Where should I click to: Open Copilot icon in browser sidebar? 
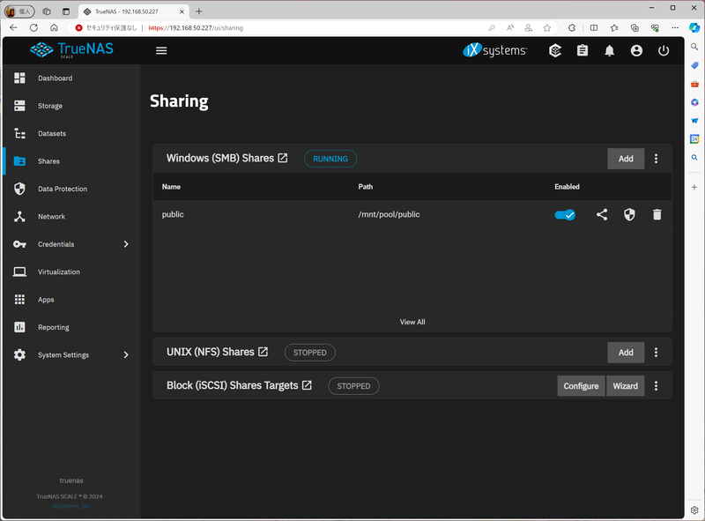click(694, 28)
